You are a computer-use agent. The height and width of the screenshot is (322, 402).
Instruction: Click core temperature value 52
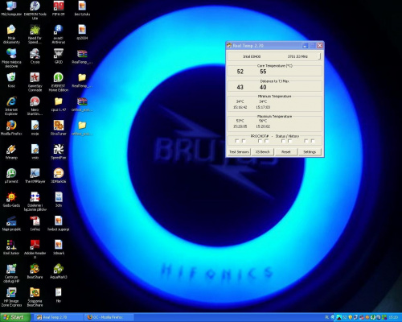coord(240,72)
